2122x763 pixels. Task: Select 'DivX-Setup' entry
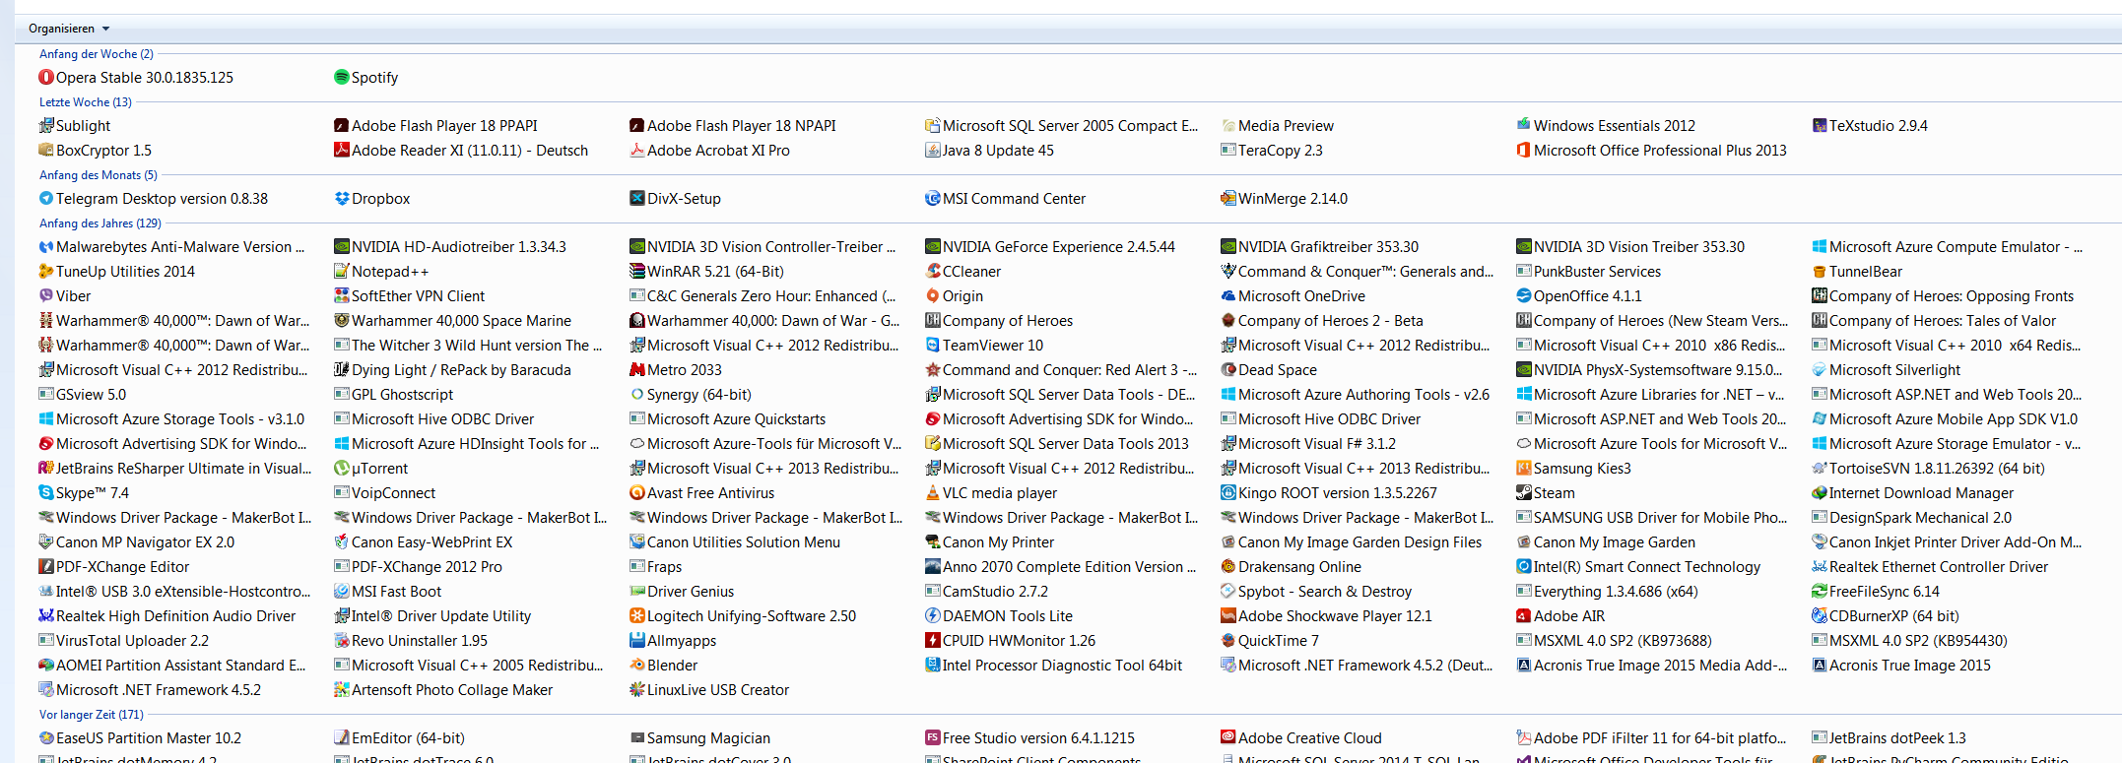[x=676, y=198]
